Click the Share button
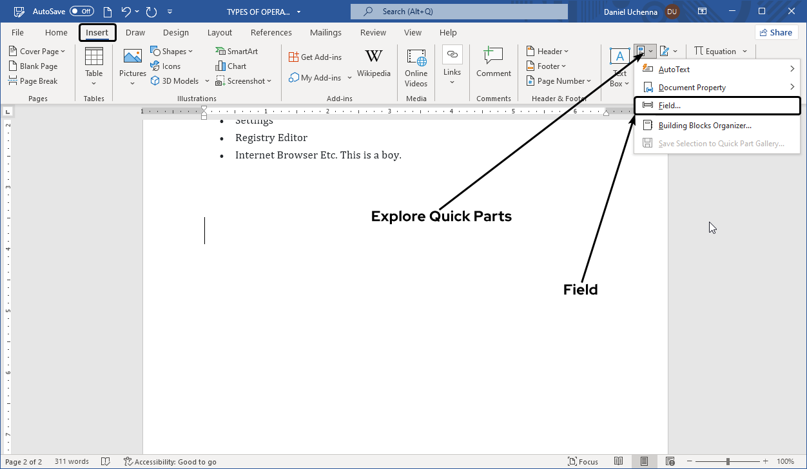Image resolution: width=807 pixels, height=469 pixels. click(775, 33)
